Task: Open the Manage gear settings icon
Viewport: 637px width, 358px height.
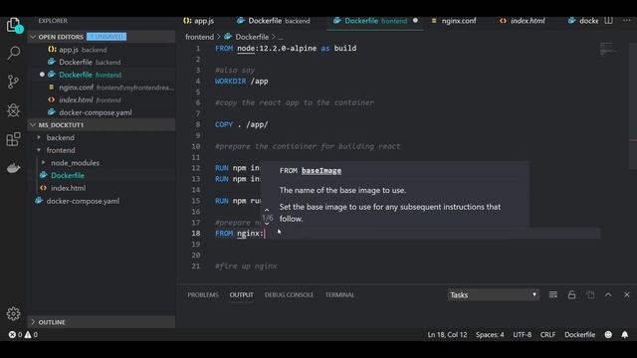Action: click(x=13, y=314)
